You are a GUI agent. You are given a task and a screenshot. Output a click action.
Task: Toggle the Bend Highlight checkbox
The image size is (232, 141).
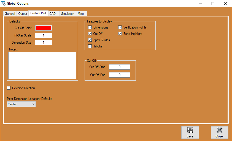(120, 33)
